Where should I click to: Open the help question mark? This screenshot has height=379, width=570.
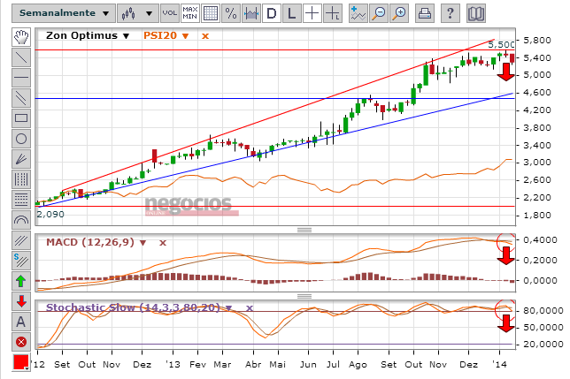coord(450,13)
